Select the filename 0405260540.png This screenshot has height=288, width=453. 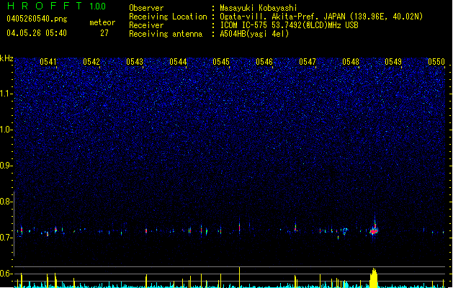(x=37, y=19)
